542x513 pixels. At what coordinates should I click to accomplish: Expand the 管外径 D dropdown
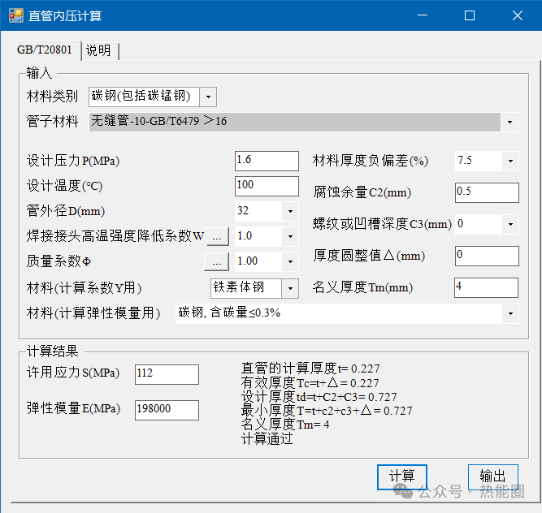click(290, 211)
